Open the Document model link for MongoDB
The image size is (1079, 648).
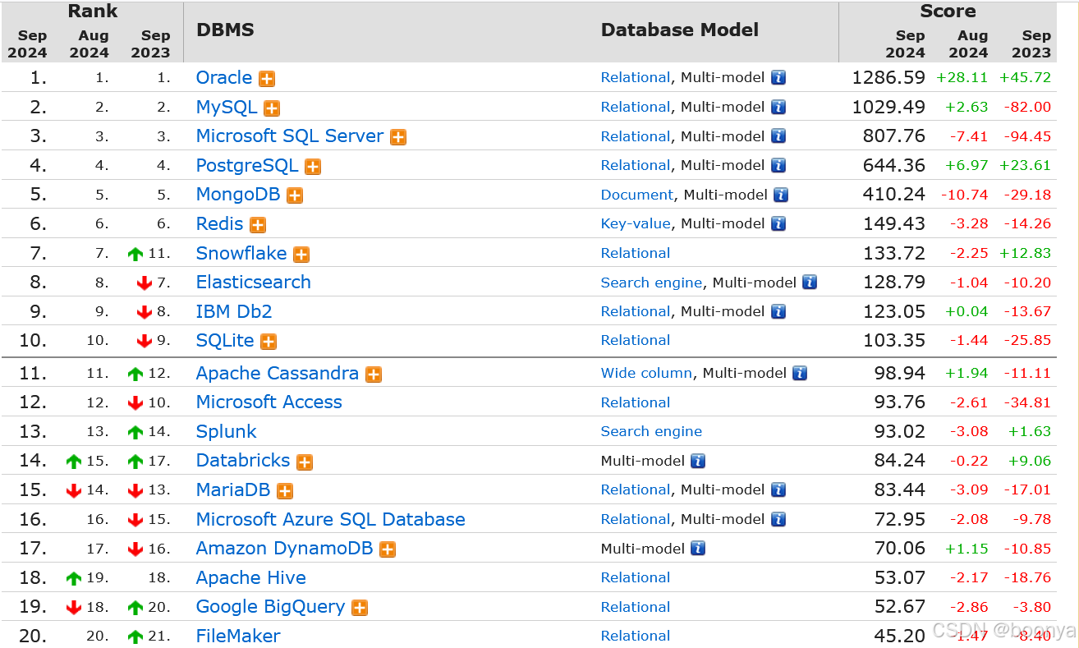[637, 195]
